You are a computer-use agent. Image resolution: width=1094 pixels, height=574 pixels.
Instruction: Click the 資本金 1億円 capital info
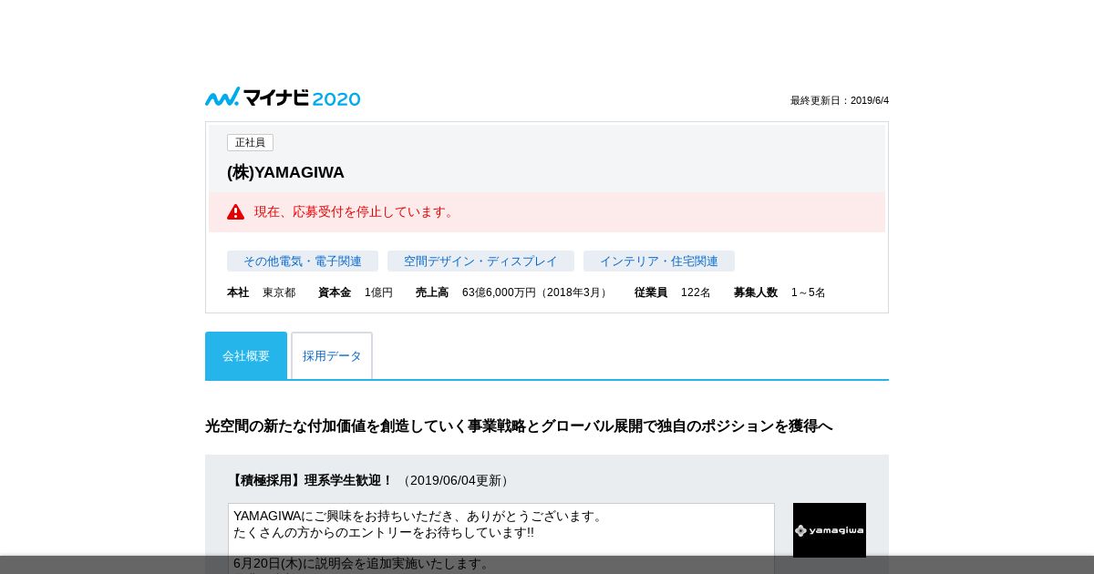pyautogui.click(x=356, y=292)
